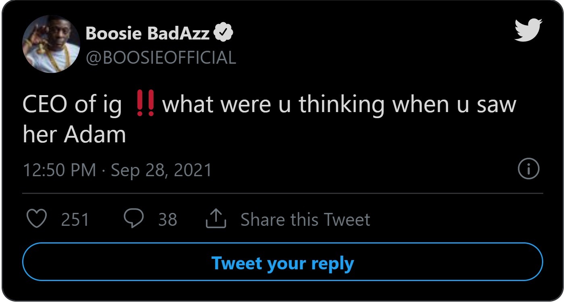Like the tweet with the heart icon
Image resolution: width=567 pixels, height=302 pixels.
pyautogui.click(x=36, y=219)
